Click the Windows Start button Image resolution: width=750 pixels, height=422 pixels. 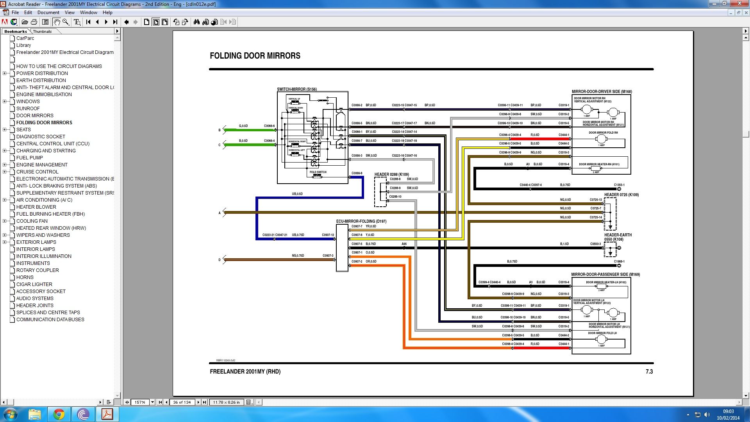(11, 414)
